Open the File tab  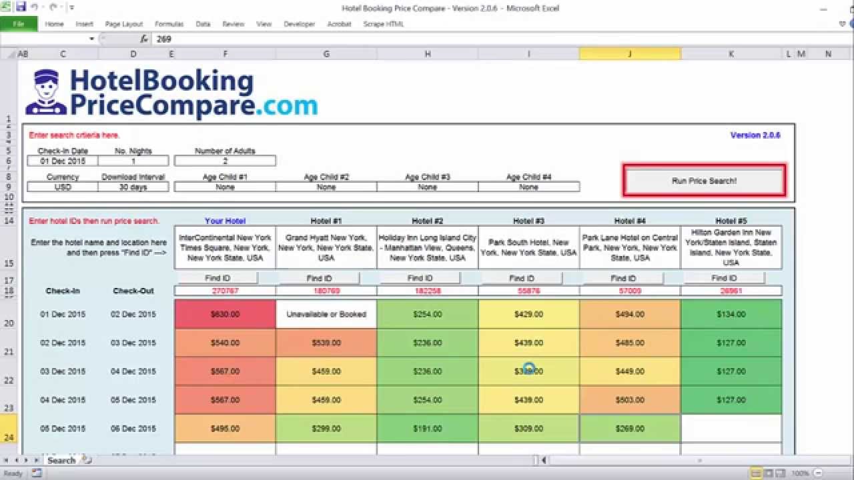19,24
